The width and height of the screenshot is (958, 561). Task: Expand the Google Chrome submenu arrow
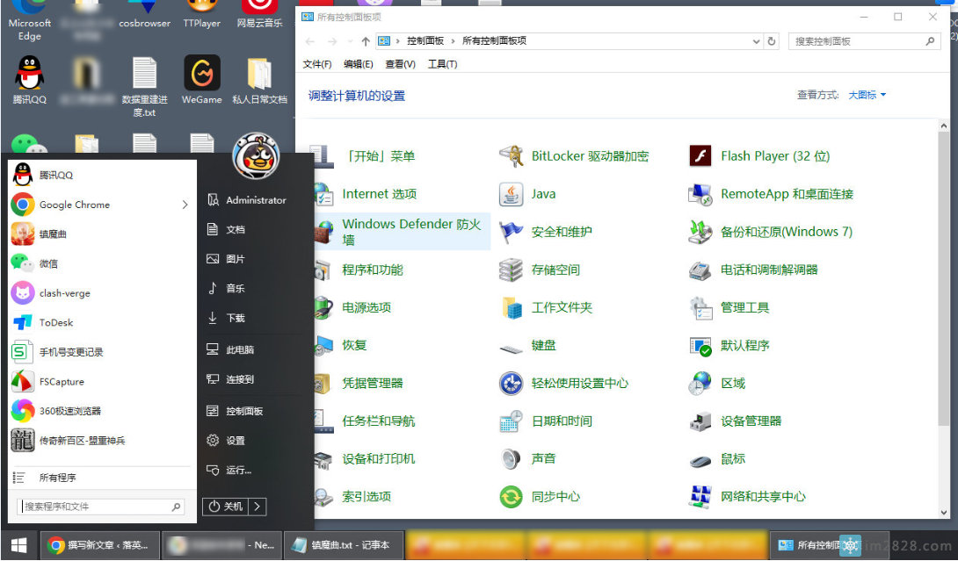pos(185,205)
